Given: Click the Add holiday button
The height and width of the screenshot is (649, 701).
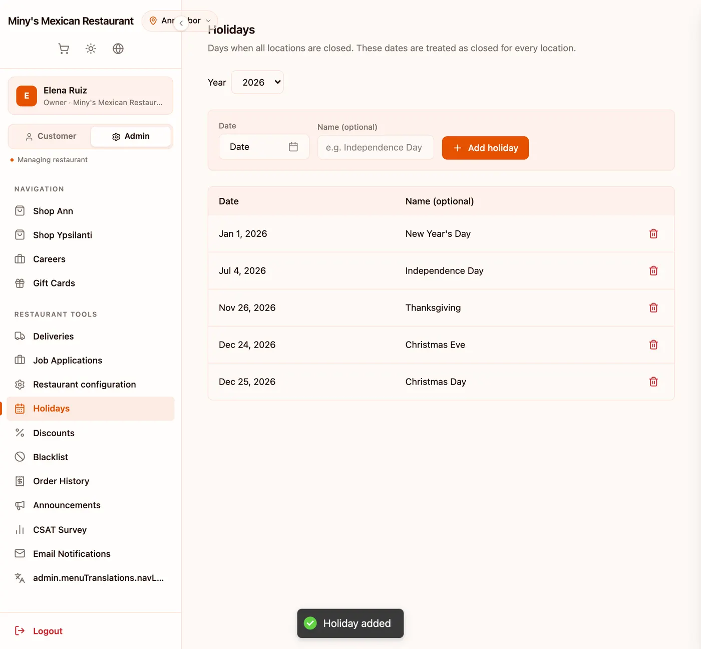Looking at the screenshot, I should (485, 148).
